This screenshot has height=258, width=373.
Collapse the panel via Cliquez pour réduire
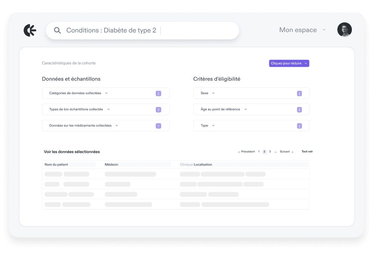pos(289,63)
